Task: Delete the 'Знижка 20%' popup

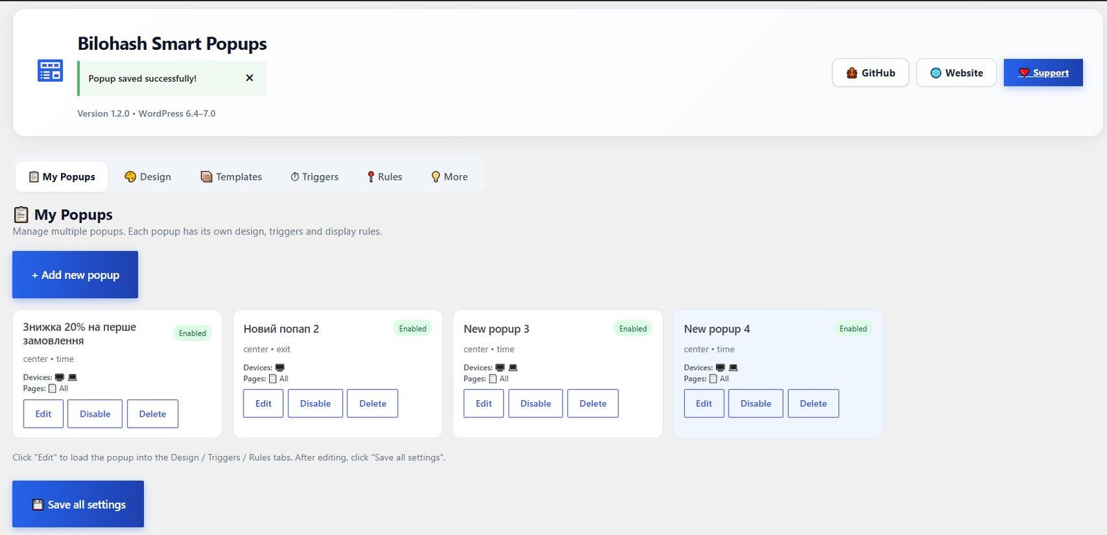Action: (x=152, y=414)
